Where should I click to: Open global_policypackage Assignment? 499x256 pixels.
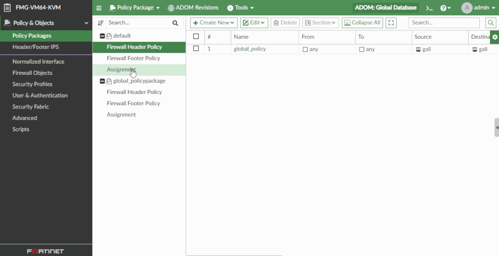pos(139,115)
